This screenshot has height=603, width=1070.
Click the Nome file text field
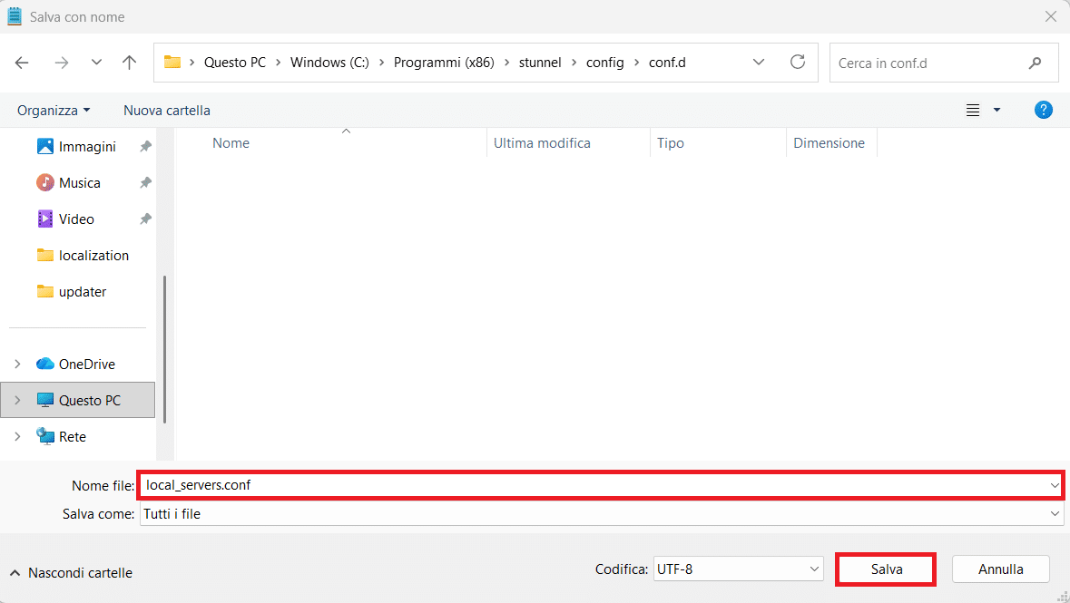tap(590, 485)
